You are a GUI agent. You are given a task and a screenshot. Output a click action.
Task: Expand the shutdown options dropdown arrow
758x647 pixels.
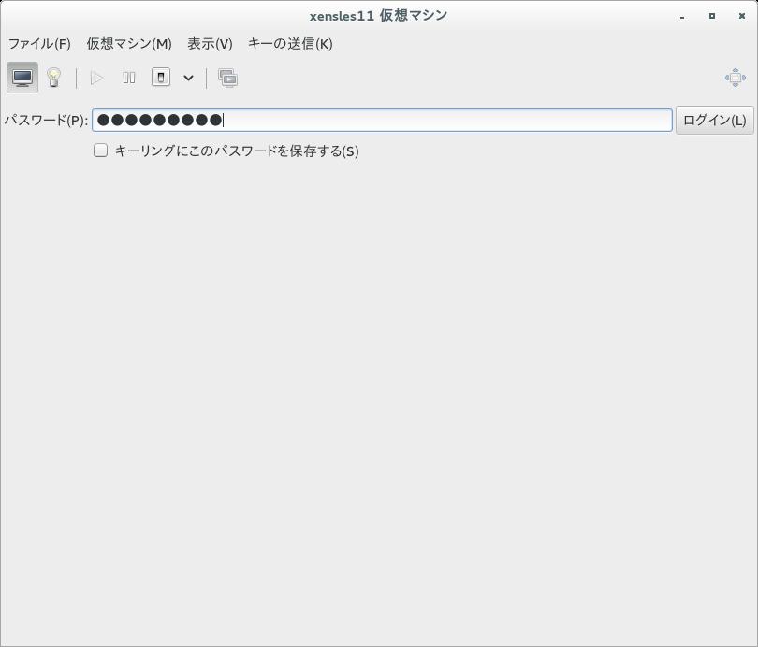pyautogui.click(x=188, y=78)
